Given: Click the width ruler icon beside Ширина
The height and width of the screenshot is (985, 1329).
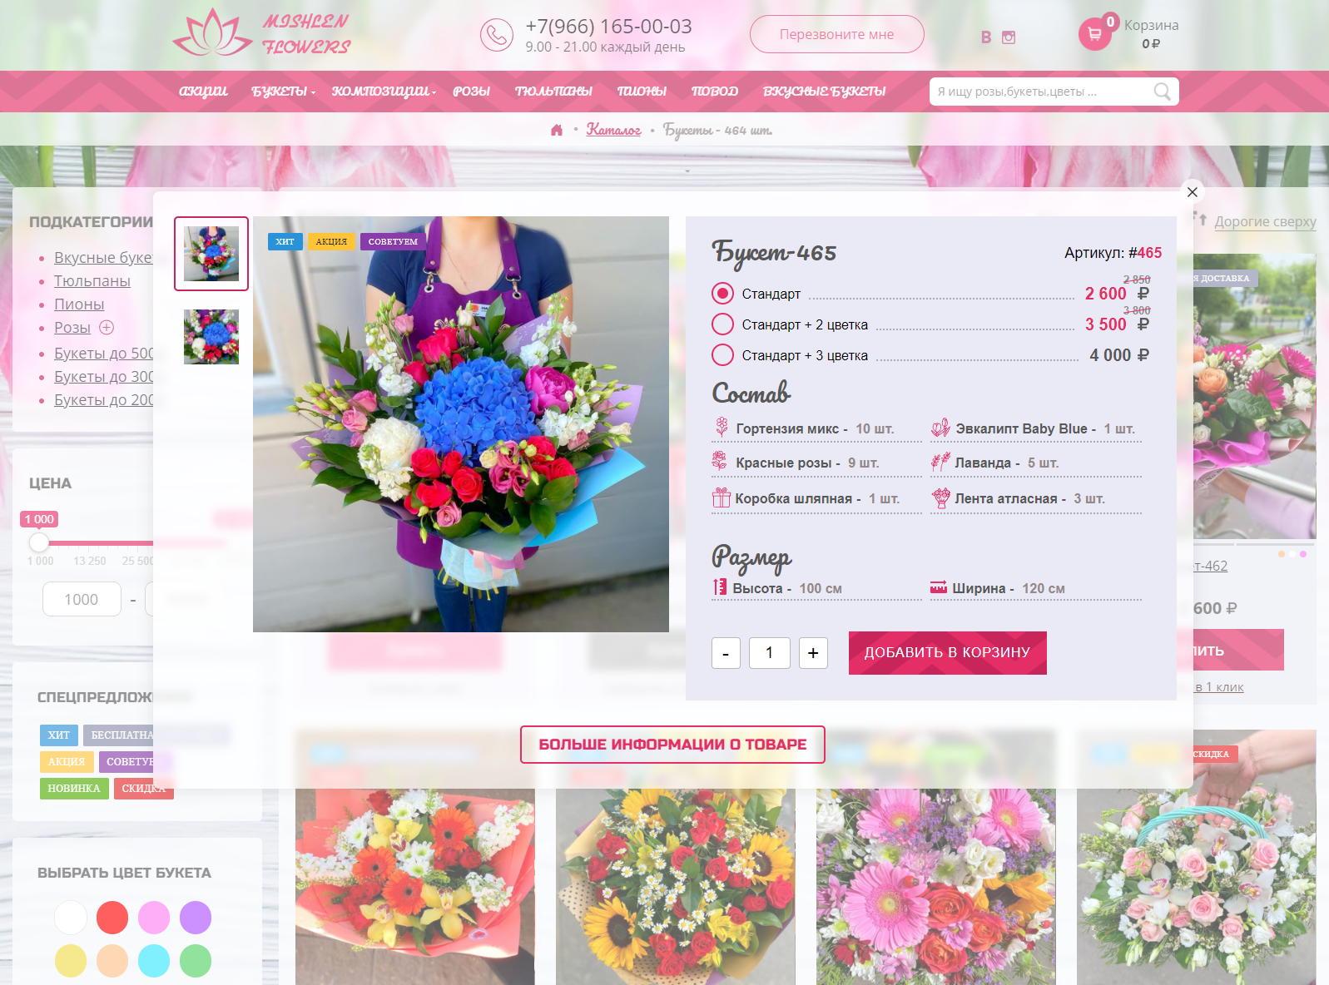Looking at the screenshot, I should click(x=939, y=587).
